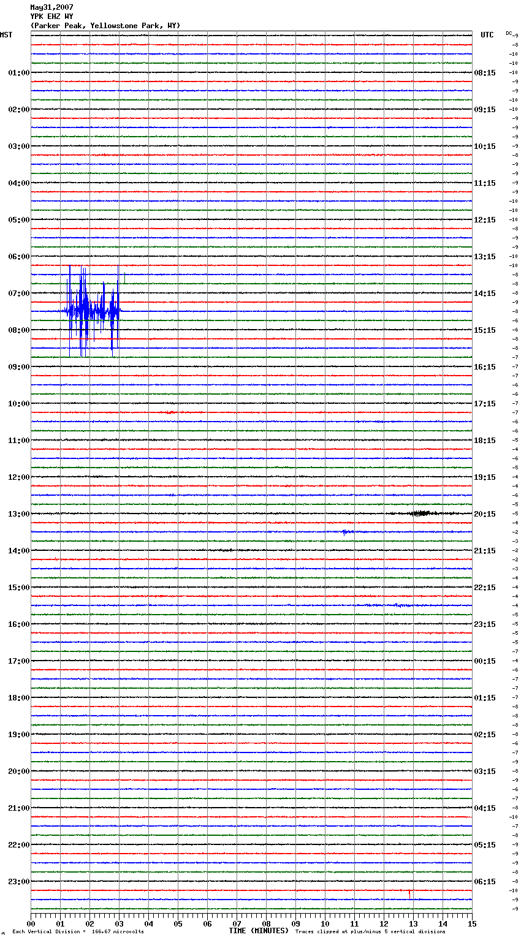
Task: Click the 05:00 MST row label
Action: pyautogui.click(x=19, y=220)
